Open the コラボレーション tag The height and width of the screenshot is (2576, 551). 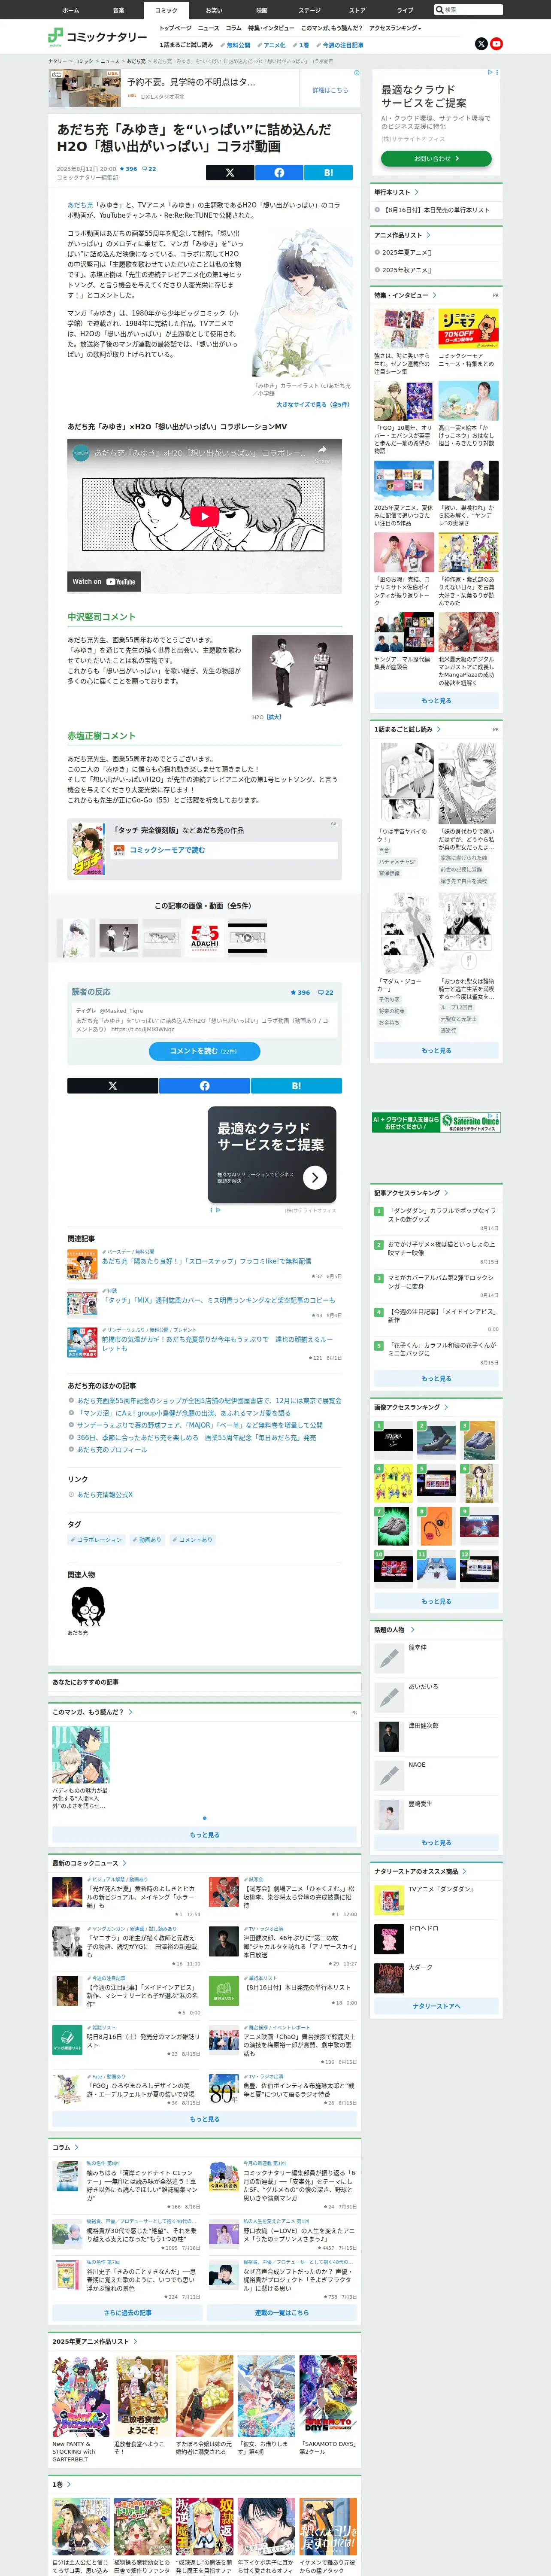click(97, 1540)
